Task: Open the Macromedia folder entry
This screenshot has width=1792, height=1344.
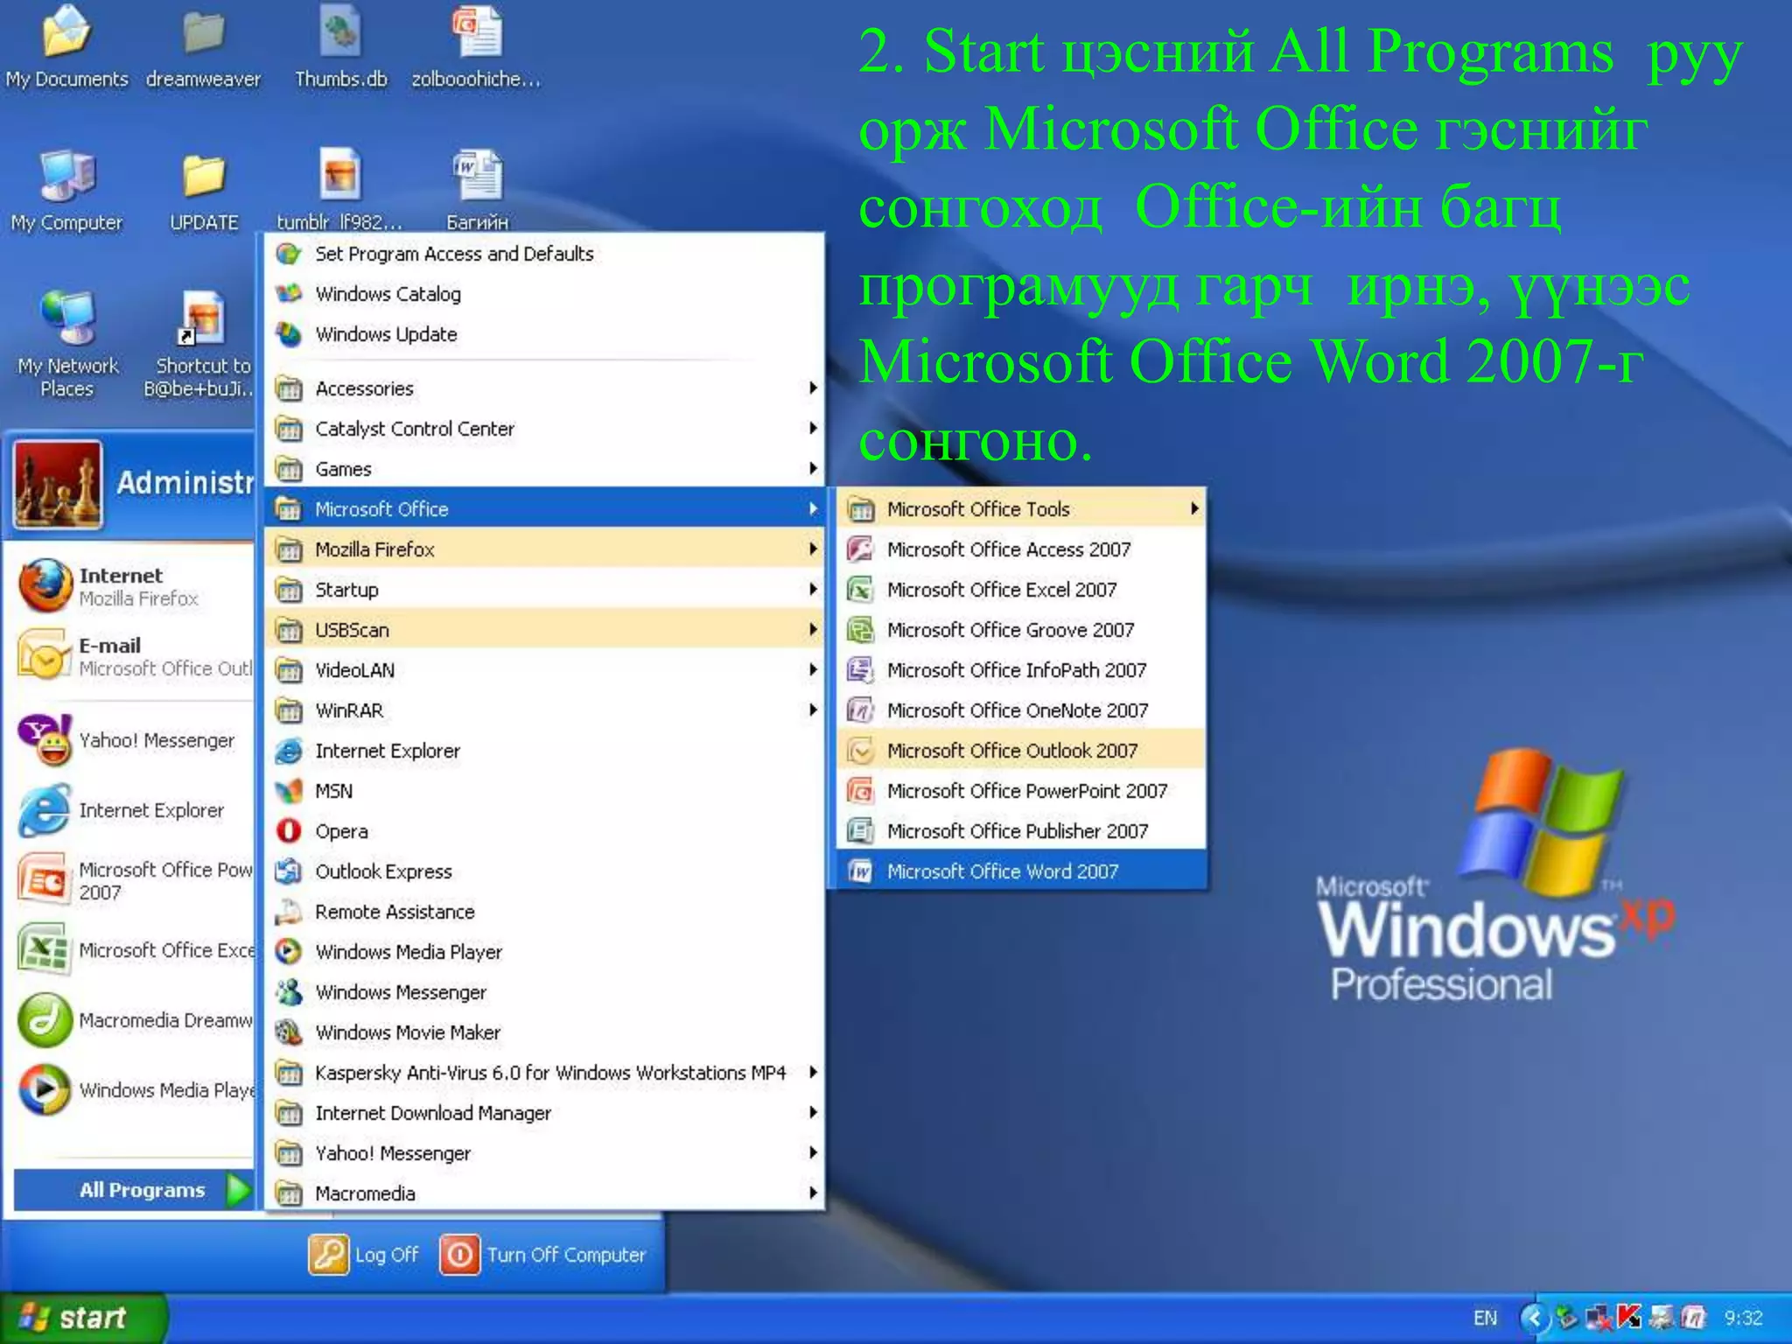Action: pos(544,1193)
